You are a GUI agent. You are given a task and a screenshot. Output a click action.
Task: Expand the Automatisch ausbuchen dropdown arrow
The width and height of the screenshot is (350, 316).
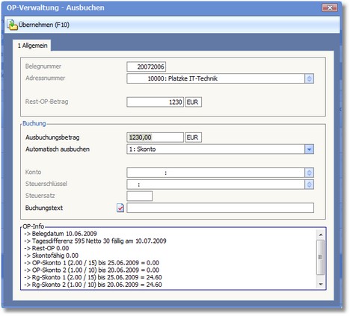coord(309,149)
